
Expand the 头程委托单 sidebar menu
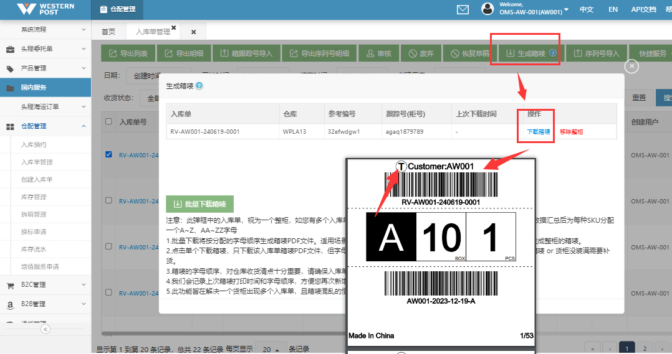(x=46, y=49)
